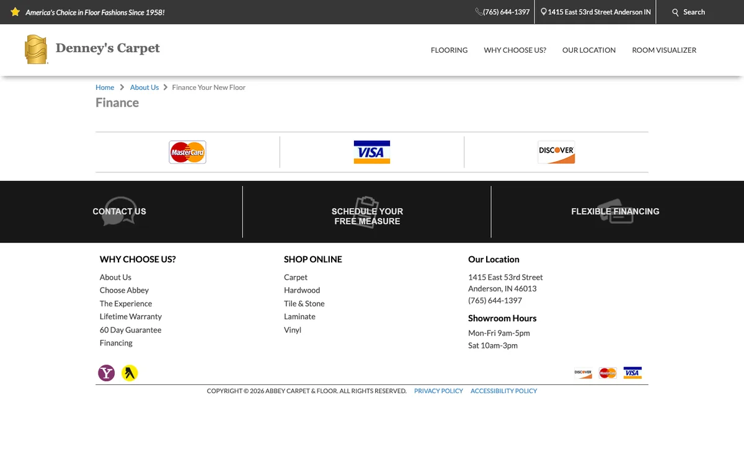
Task: Click the footer address 1415 East 53rd Street
Action: point(505,277)
